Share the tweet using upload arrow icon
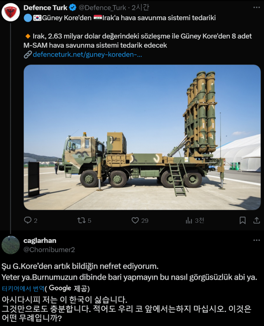 [257, 220]
